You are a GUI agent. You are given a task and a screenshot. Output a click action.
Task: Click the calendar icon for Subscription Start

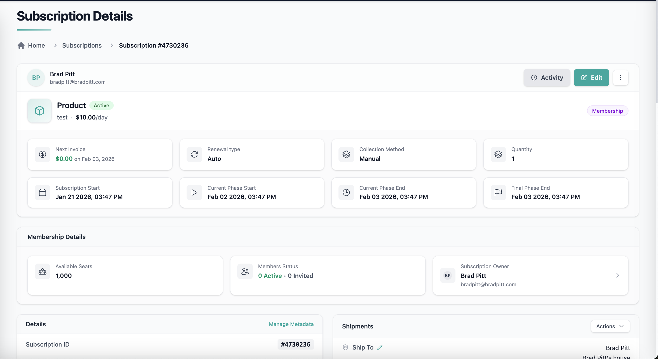pyautogui.click(x=43, y=192)
